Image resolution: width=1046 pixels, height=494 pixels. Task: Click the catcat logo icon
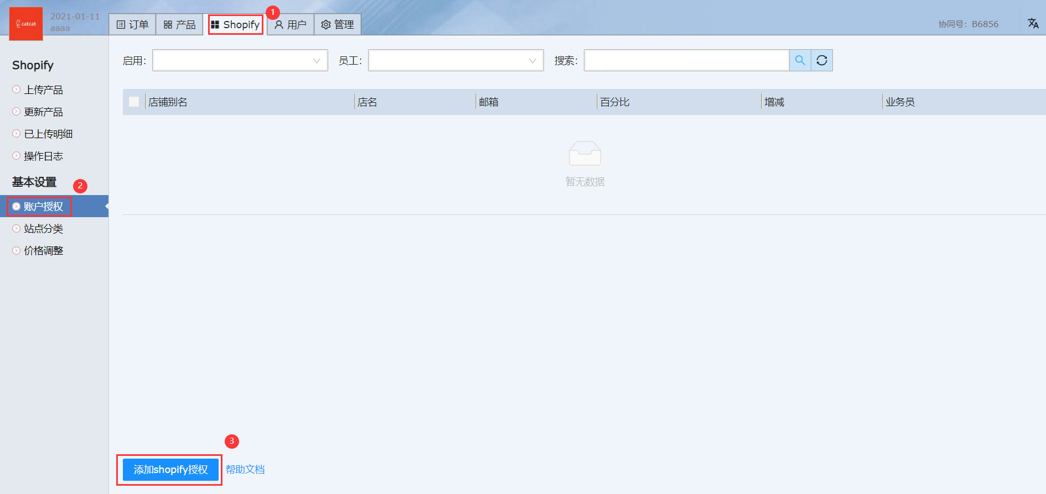[x=26, y=24]
